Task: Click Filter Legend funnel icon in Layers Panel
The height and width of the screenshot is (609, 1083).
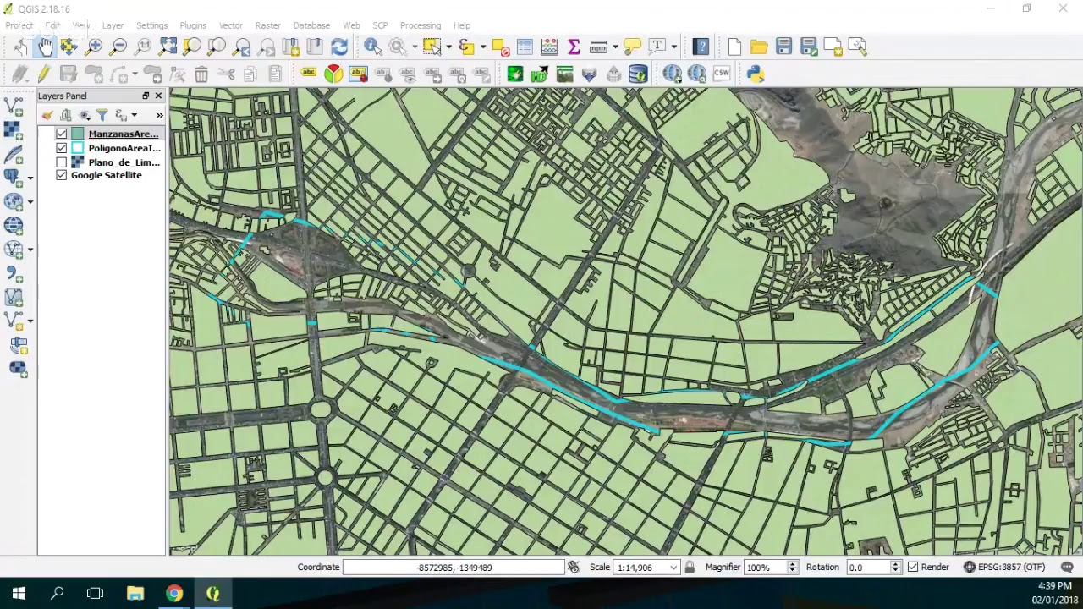Action: [x=102, y=115]
